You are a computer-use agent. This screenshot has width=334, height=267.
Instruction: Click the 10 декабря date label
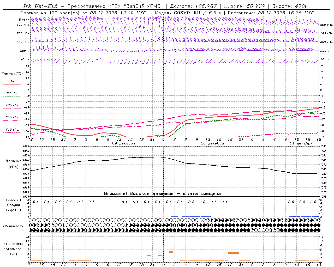212,143
